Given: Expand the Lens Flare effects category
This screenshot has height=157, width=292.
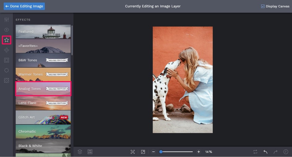Looking at the screenshot, I should tap(43, 103).
